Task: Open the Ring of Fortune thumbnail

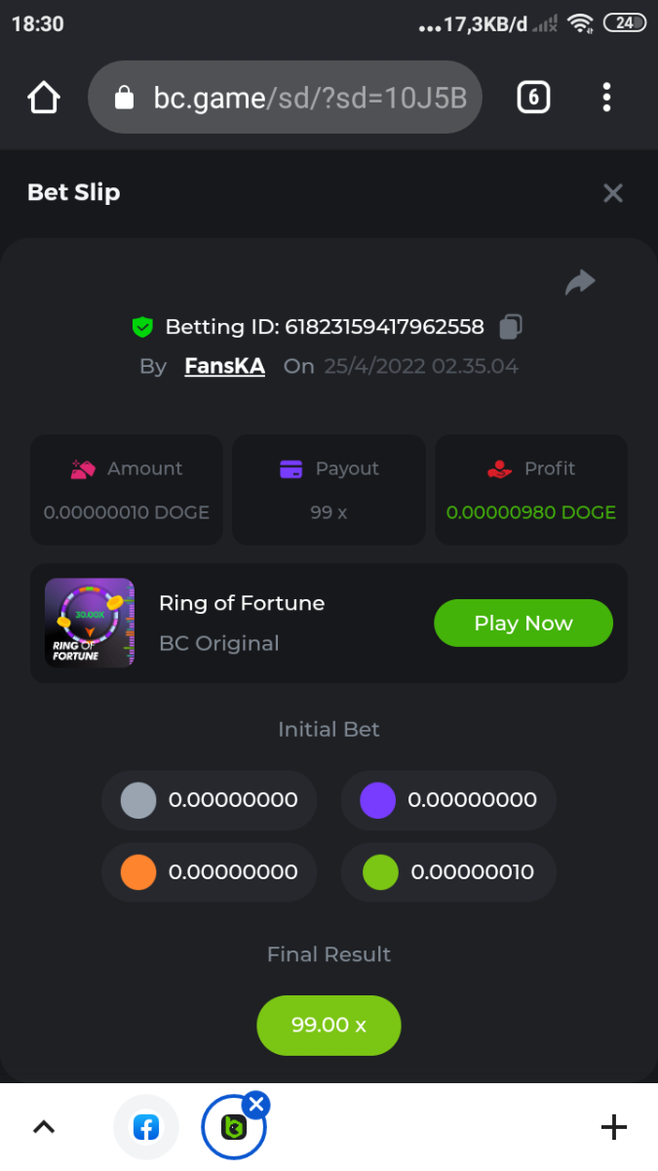Action: pos(90,623)
